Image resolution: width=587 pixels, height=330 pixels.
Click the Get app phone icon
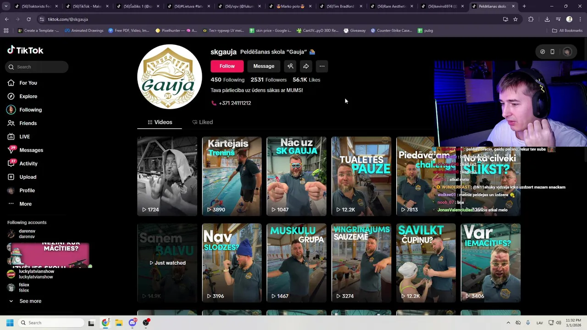[x=552, y=52]
